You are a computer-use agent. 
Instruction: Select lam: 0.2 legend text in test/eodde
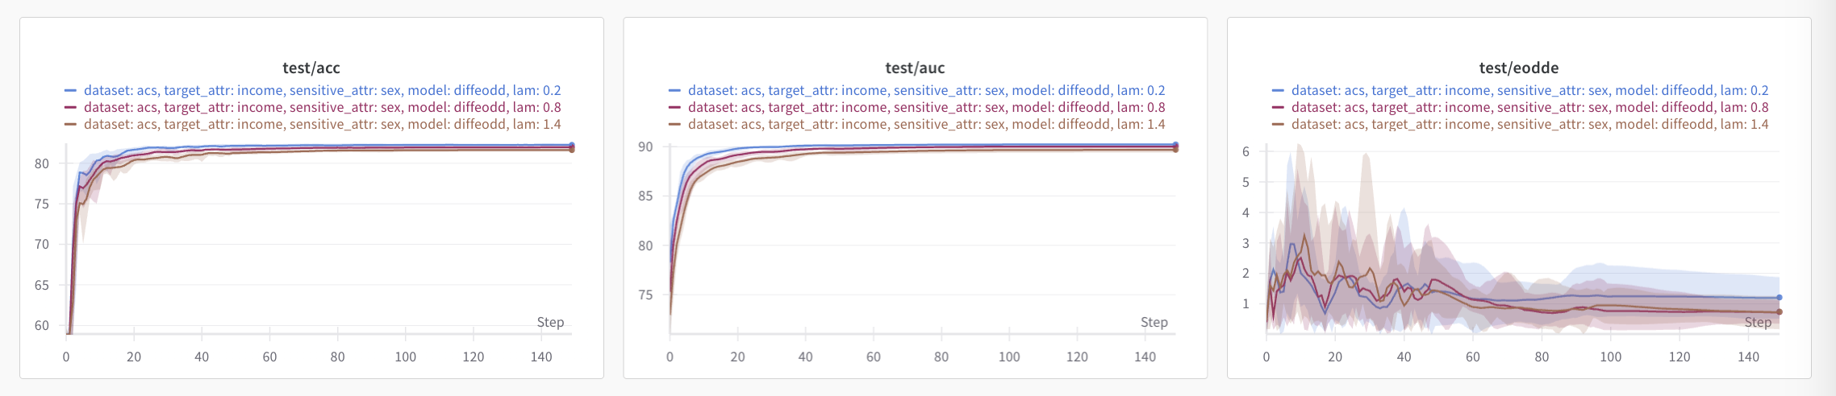click(x=1529, y=90)
